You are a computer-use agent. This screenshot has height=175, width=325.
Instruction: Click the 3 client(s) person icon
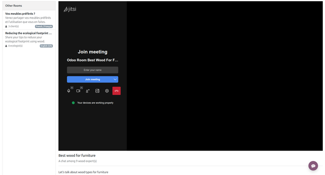coord(6,26)
